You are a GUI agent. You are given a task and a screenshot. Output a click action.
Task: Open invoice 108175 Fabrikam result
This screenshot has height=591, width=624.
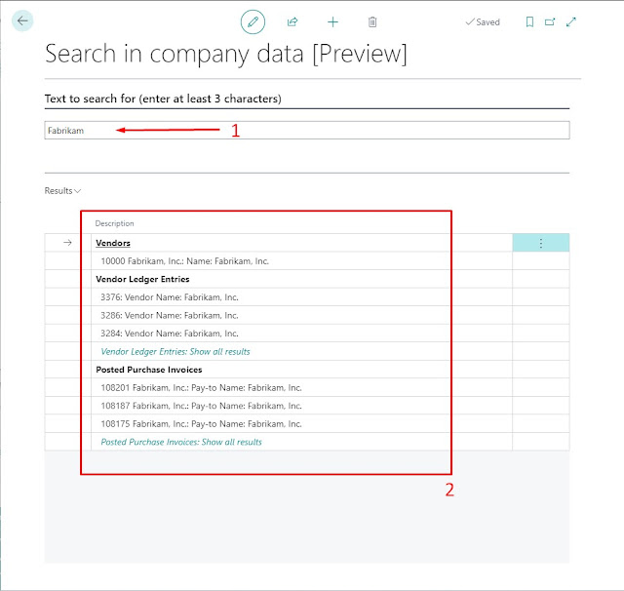pyautogui.click(x=202, y=424)
